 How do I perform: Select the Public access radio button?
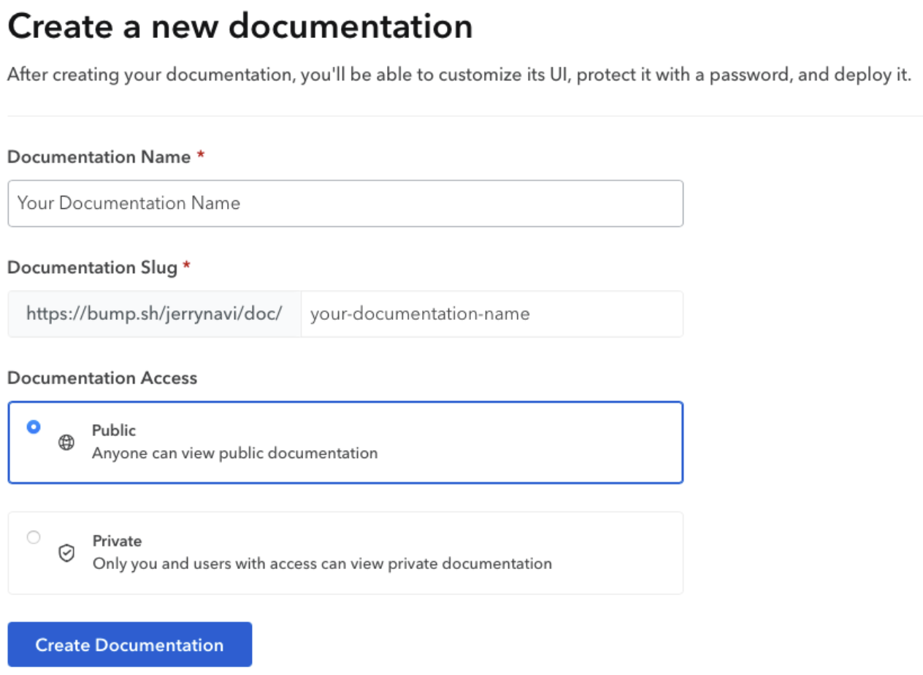33,427
